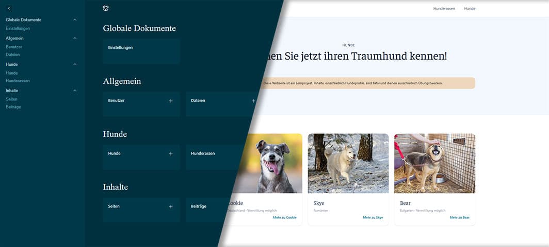
Task: Collapse the Hunde sidebar group
Action: pyautogui.click(x=75, y=64)
